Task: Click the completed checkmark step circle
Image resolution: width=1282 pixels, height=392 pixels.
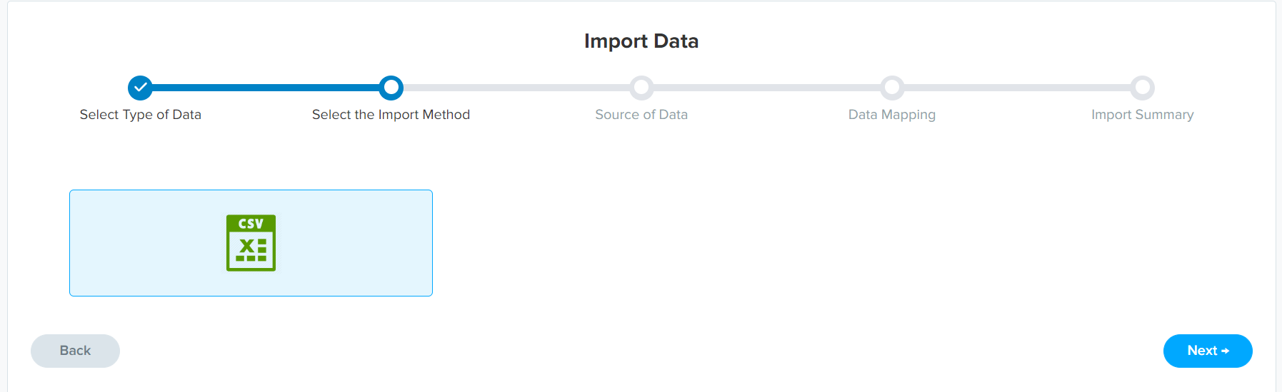Action: 141,88
